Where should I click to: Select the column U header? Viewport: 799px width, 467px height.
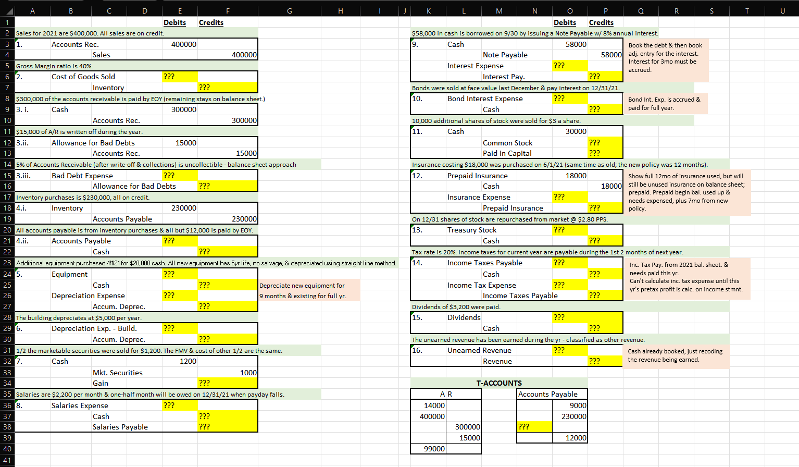point(782,11)
